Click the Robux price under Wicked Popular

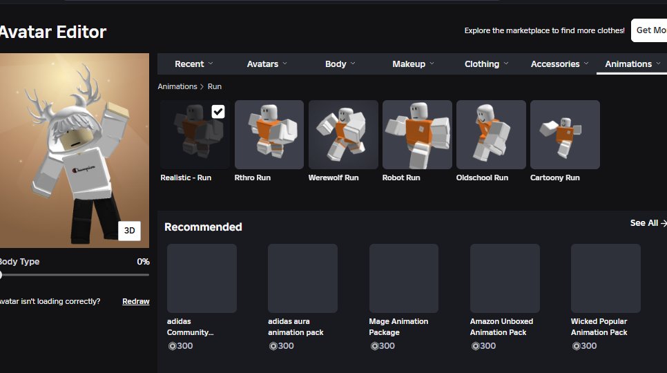(584, 346)
